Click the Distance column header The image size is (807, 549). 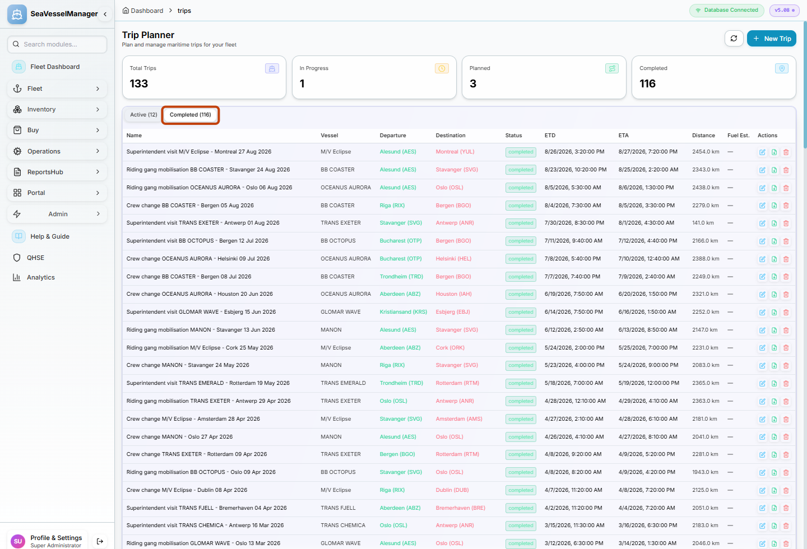tap(703, 136)
